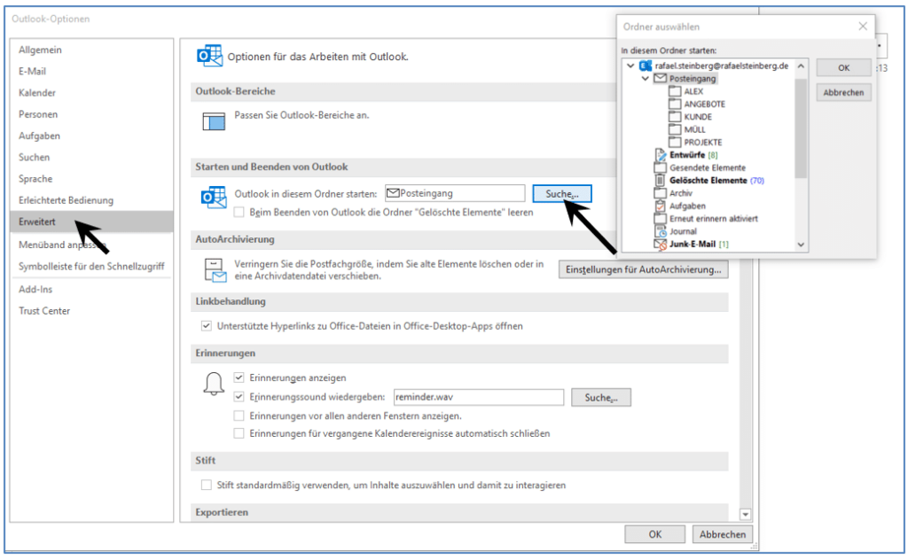Enable reminders above all other windows
908x560 pixels.
pyautogui.click(x=239, y=416)
